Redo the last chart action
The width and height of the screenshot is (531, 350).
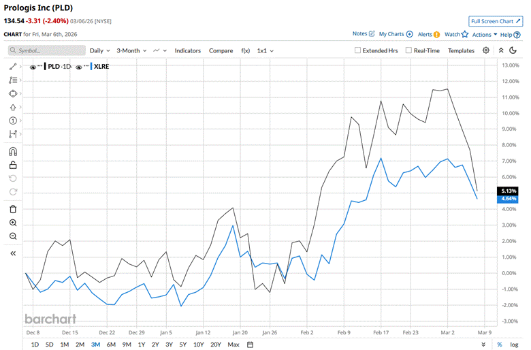[13, 192]
